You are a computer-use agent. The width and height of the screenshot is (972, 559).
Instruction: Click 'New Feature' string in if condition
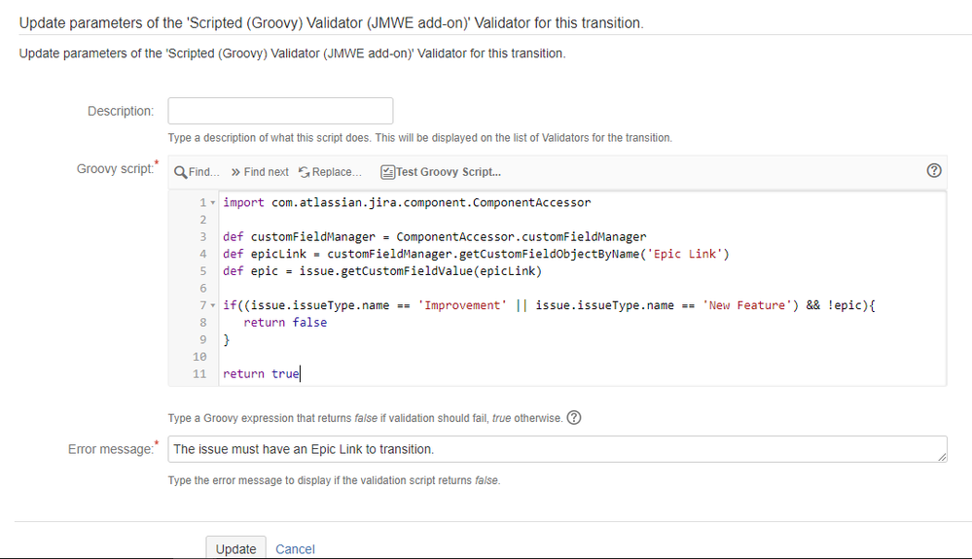[747, 305]
